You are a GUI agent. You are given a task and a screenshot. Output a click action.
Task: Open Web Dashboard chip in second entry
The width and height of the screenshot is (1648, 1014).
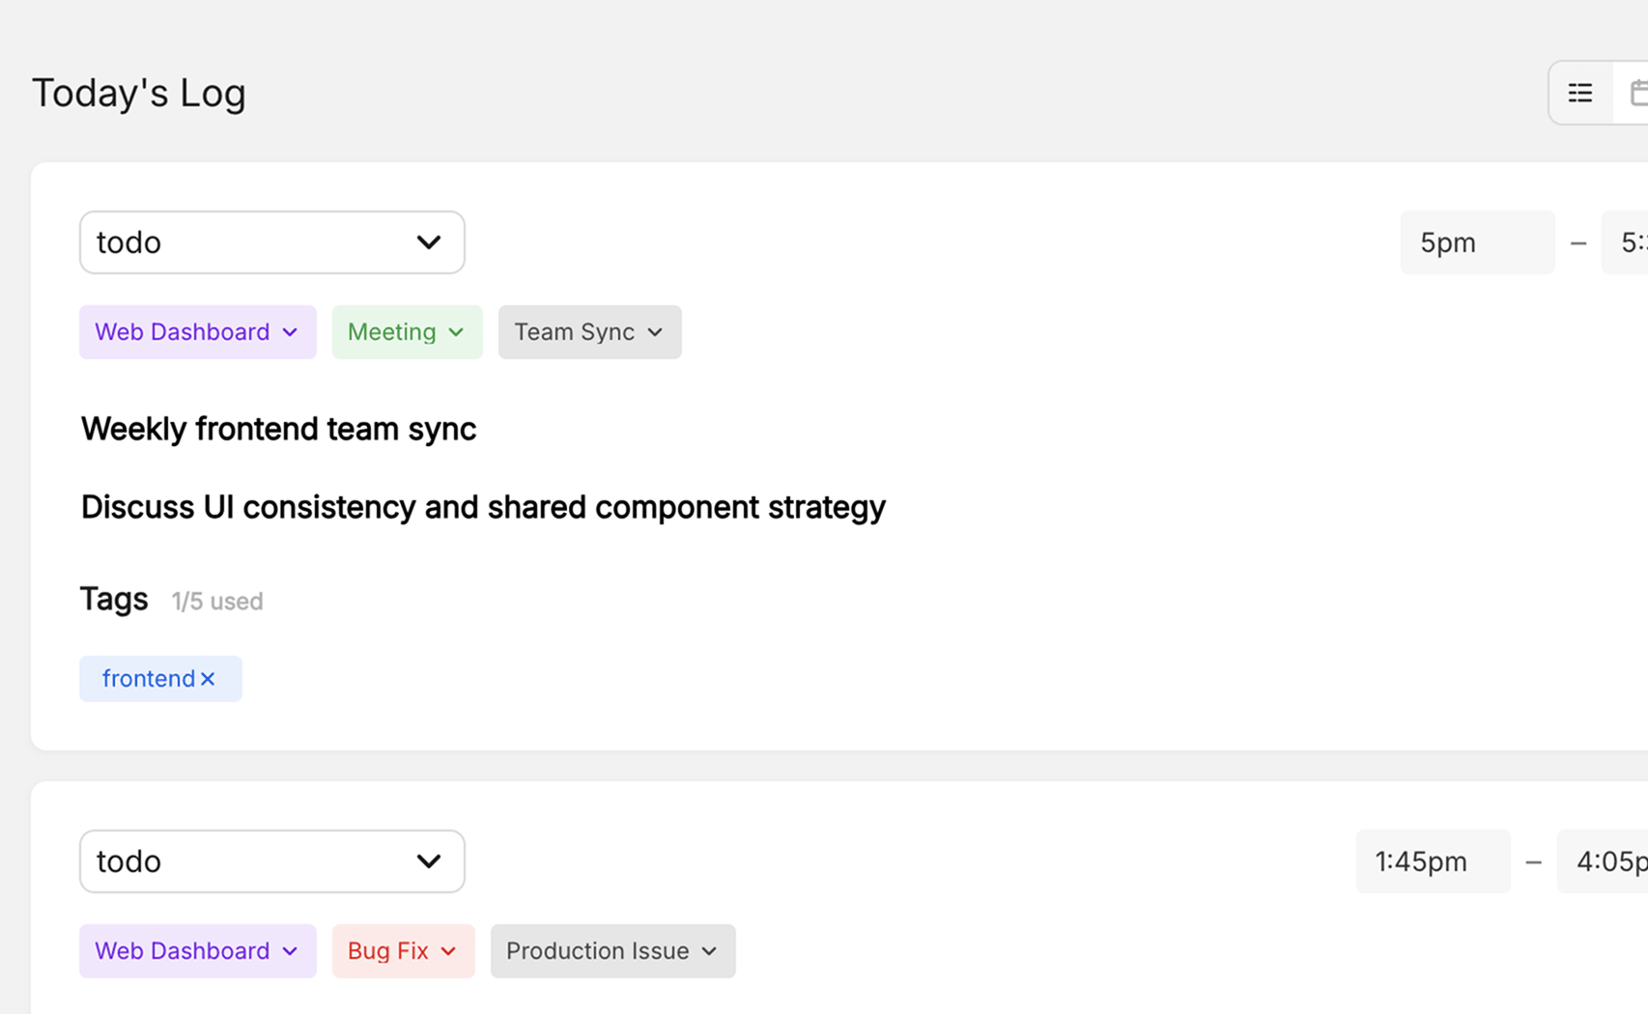tap(197, 951)
